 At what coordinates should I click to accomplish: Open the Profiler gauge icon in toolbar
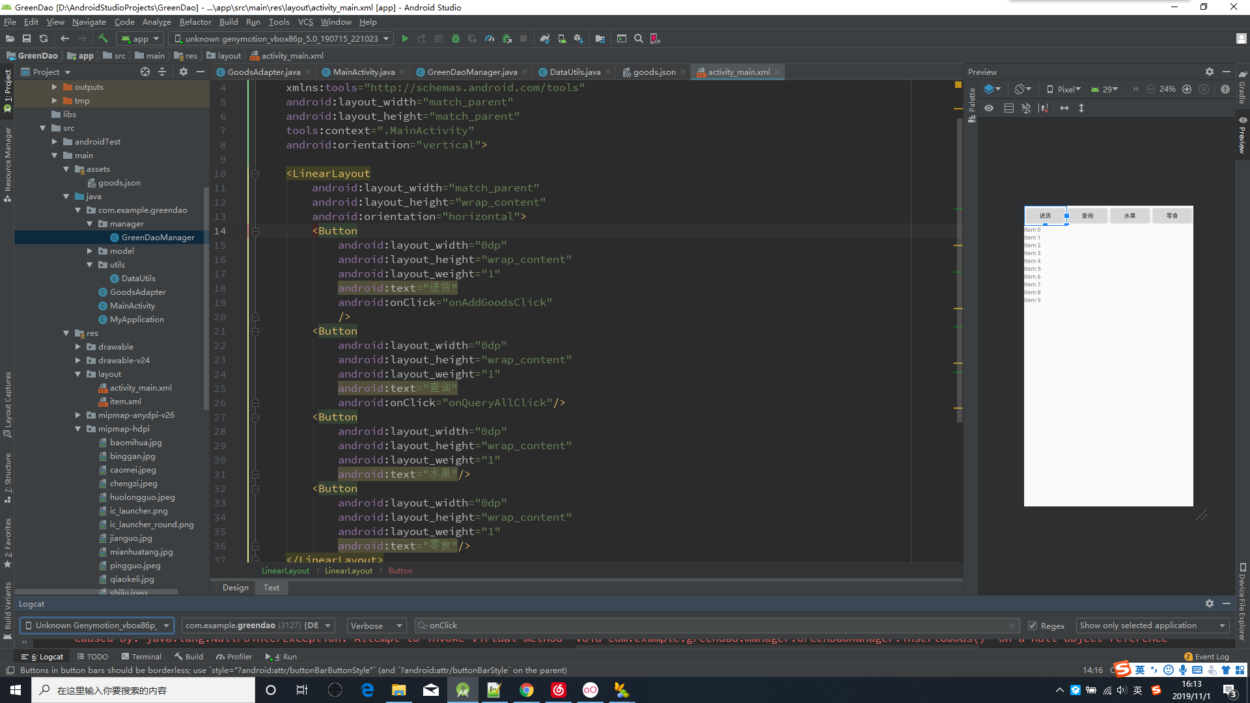pyautogui.click(x=490, y=39)
